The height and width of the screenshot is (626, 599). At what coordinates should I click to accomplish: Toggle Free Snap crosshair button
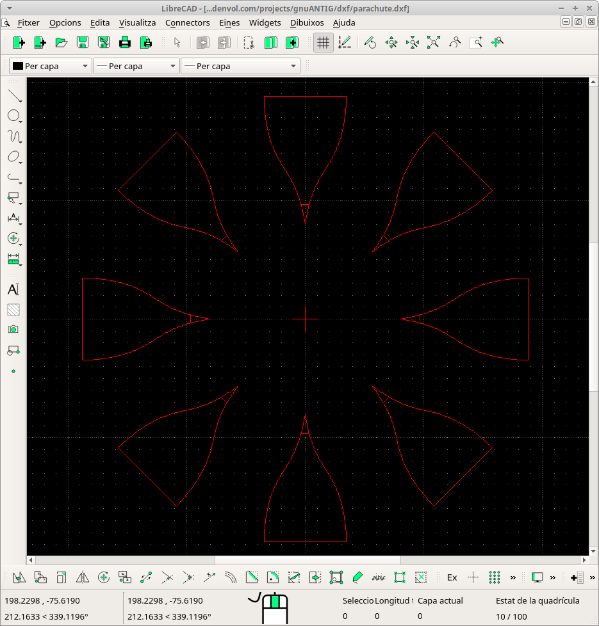(473, 577)
